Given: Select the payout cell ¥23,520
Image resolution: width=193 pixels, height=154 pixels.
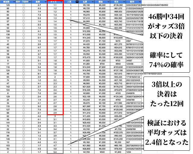Looking at the screenshot, I should point(86,110).
